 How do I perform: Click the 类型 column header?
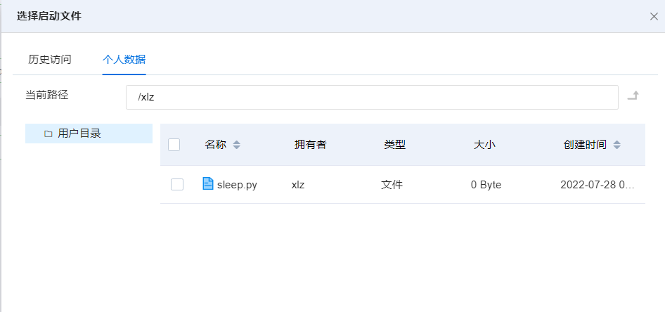coord(394,145)
